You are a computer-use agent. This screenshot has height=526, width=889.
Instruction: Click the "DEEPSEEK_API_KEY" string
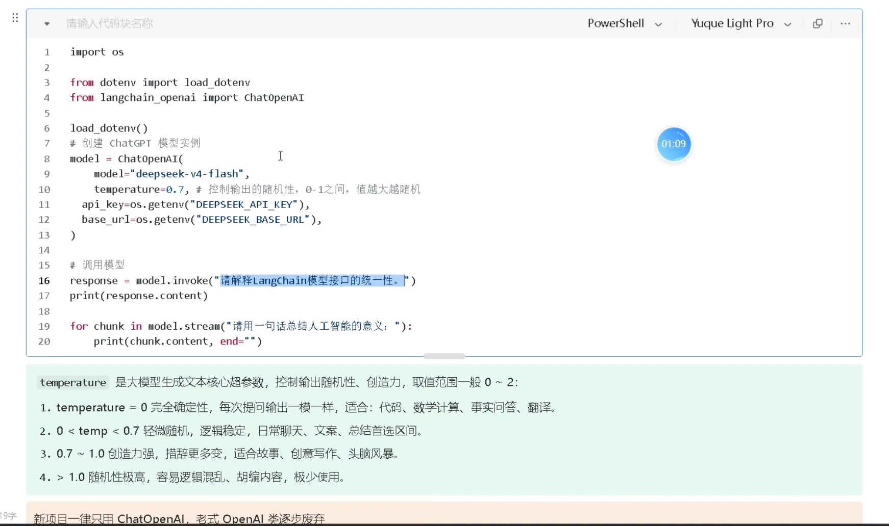pos(244,204)
